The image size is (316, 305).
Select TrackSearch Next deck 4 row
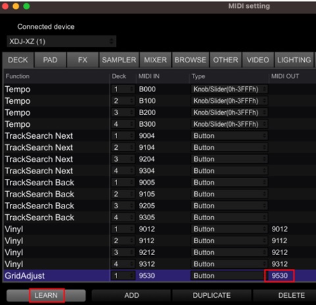(160, 171)
